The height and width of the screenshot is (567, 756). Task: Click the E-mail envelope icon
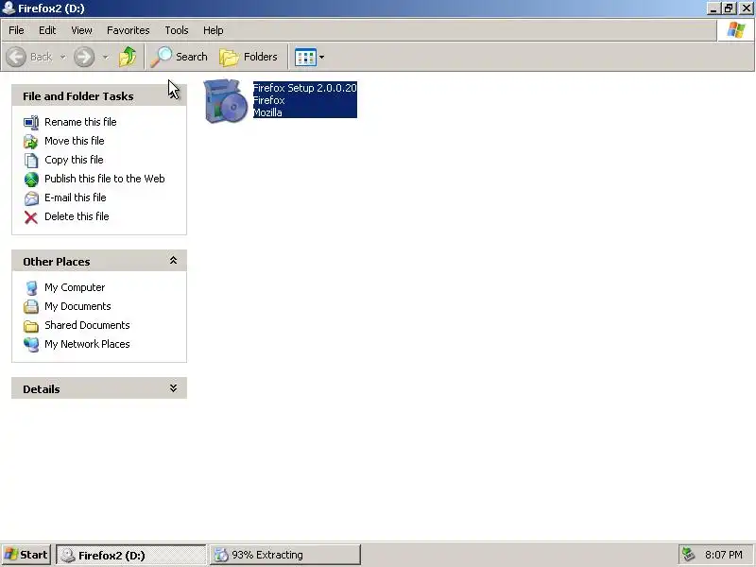pyautogui.click(x=31, y=198)
